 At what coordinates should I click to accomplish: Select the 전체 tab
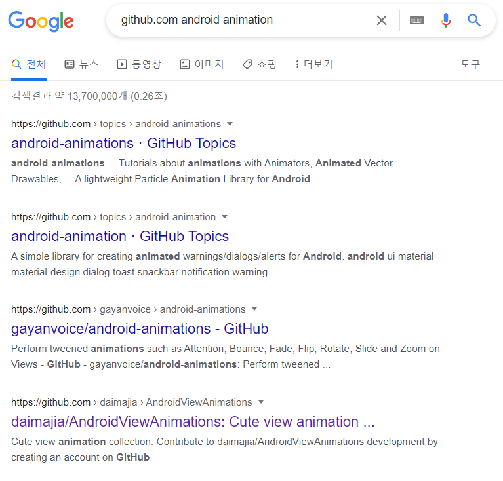point(29,64)
